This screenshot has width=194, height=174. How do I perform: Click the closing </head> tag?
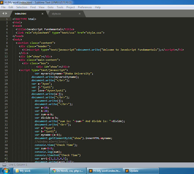(x=18, y=36)
